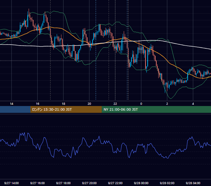Screen dimensions: 211x186
Task: Select the ロンドン 15:30-21:00 JST session bar
Action: point(66,109)
